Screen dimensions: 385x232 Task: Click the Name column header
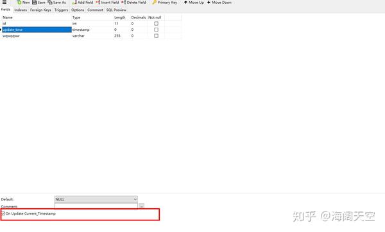(x=37, y=17)
